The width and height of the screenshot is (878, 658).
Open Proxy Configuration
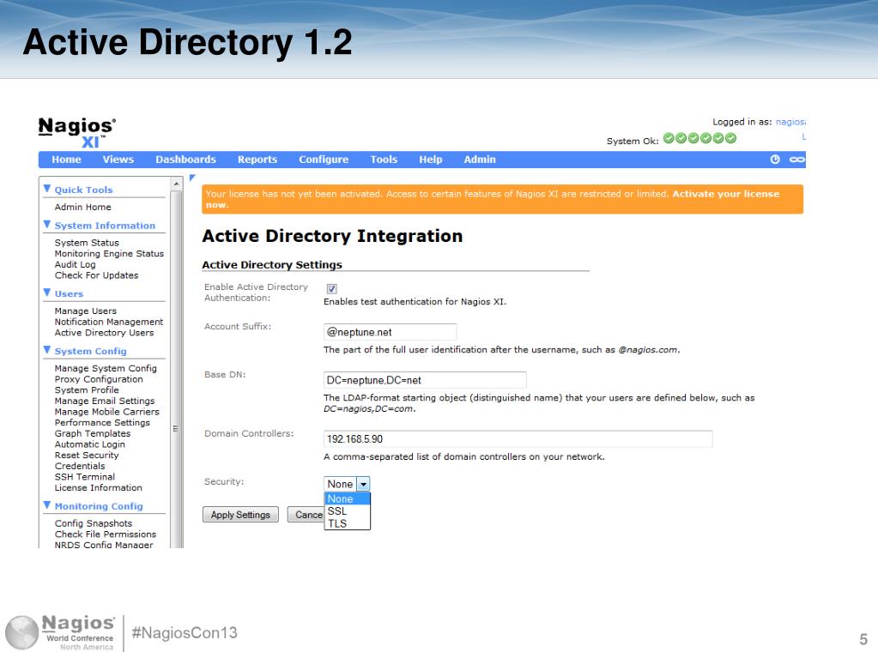click(99, 379)
